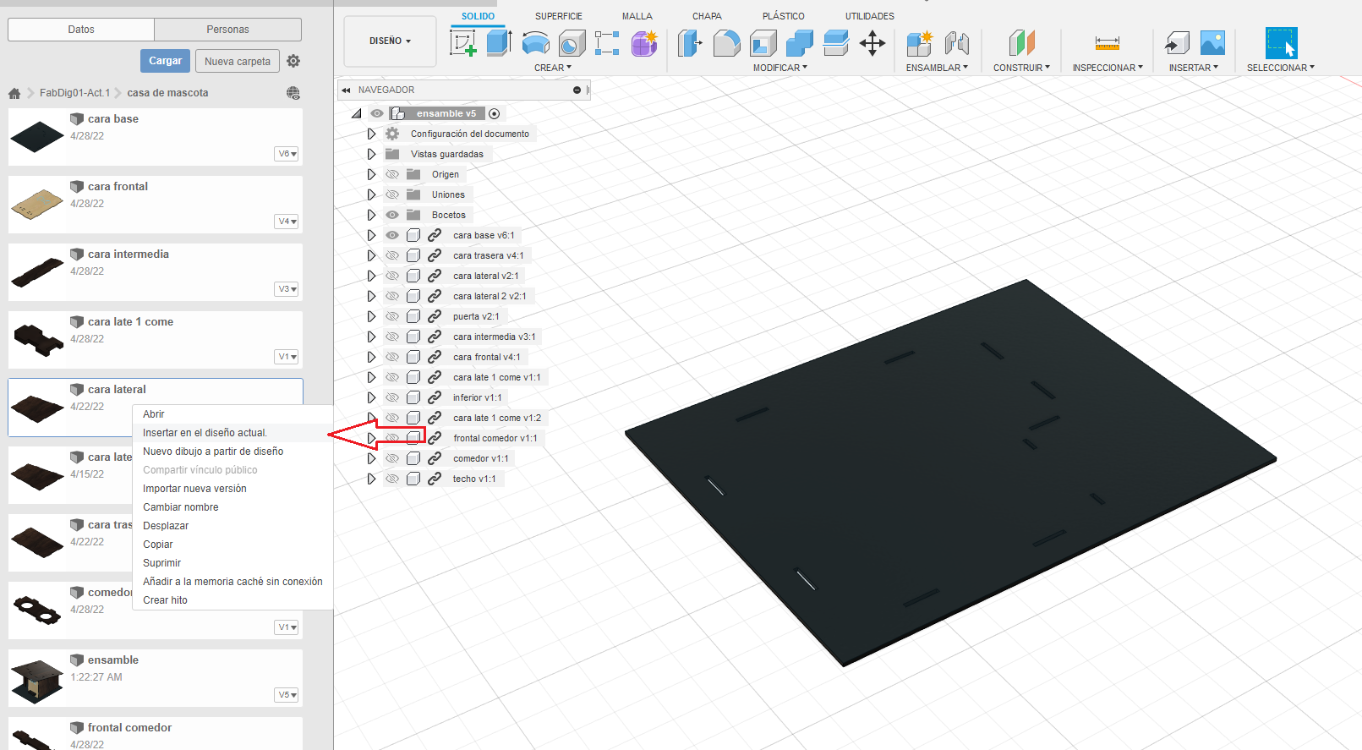The width and height of the screenshot is (1362, 750).
Task: Expand Configuración del documento node
Action: pos(371,134)
